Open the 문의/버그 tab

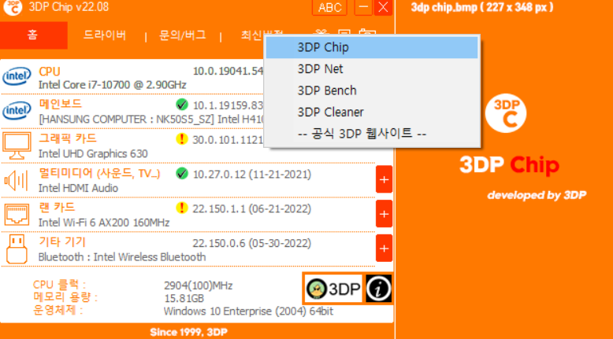point(183,35)
